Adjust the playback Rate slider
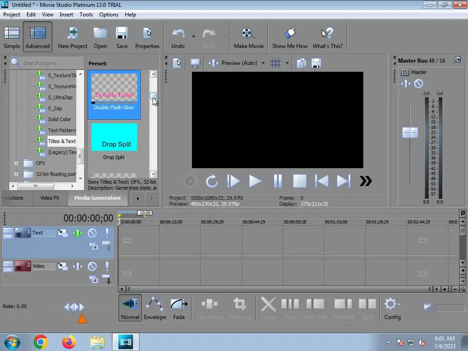This screenshot has width=468, height=351. [74, 307]
